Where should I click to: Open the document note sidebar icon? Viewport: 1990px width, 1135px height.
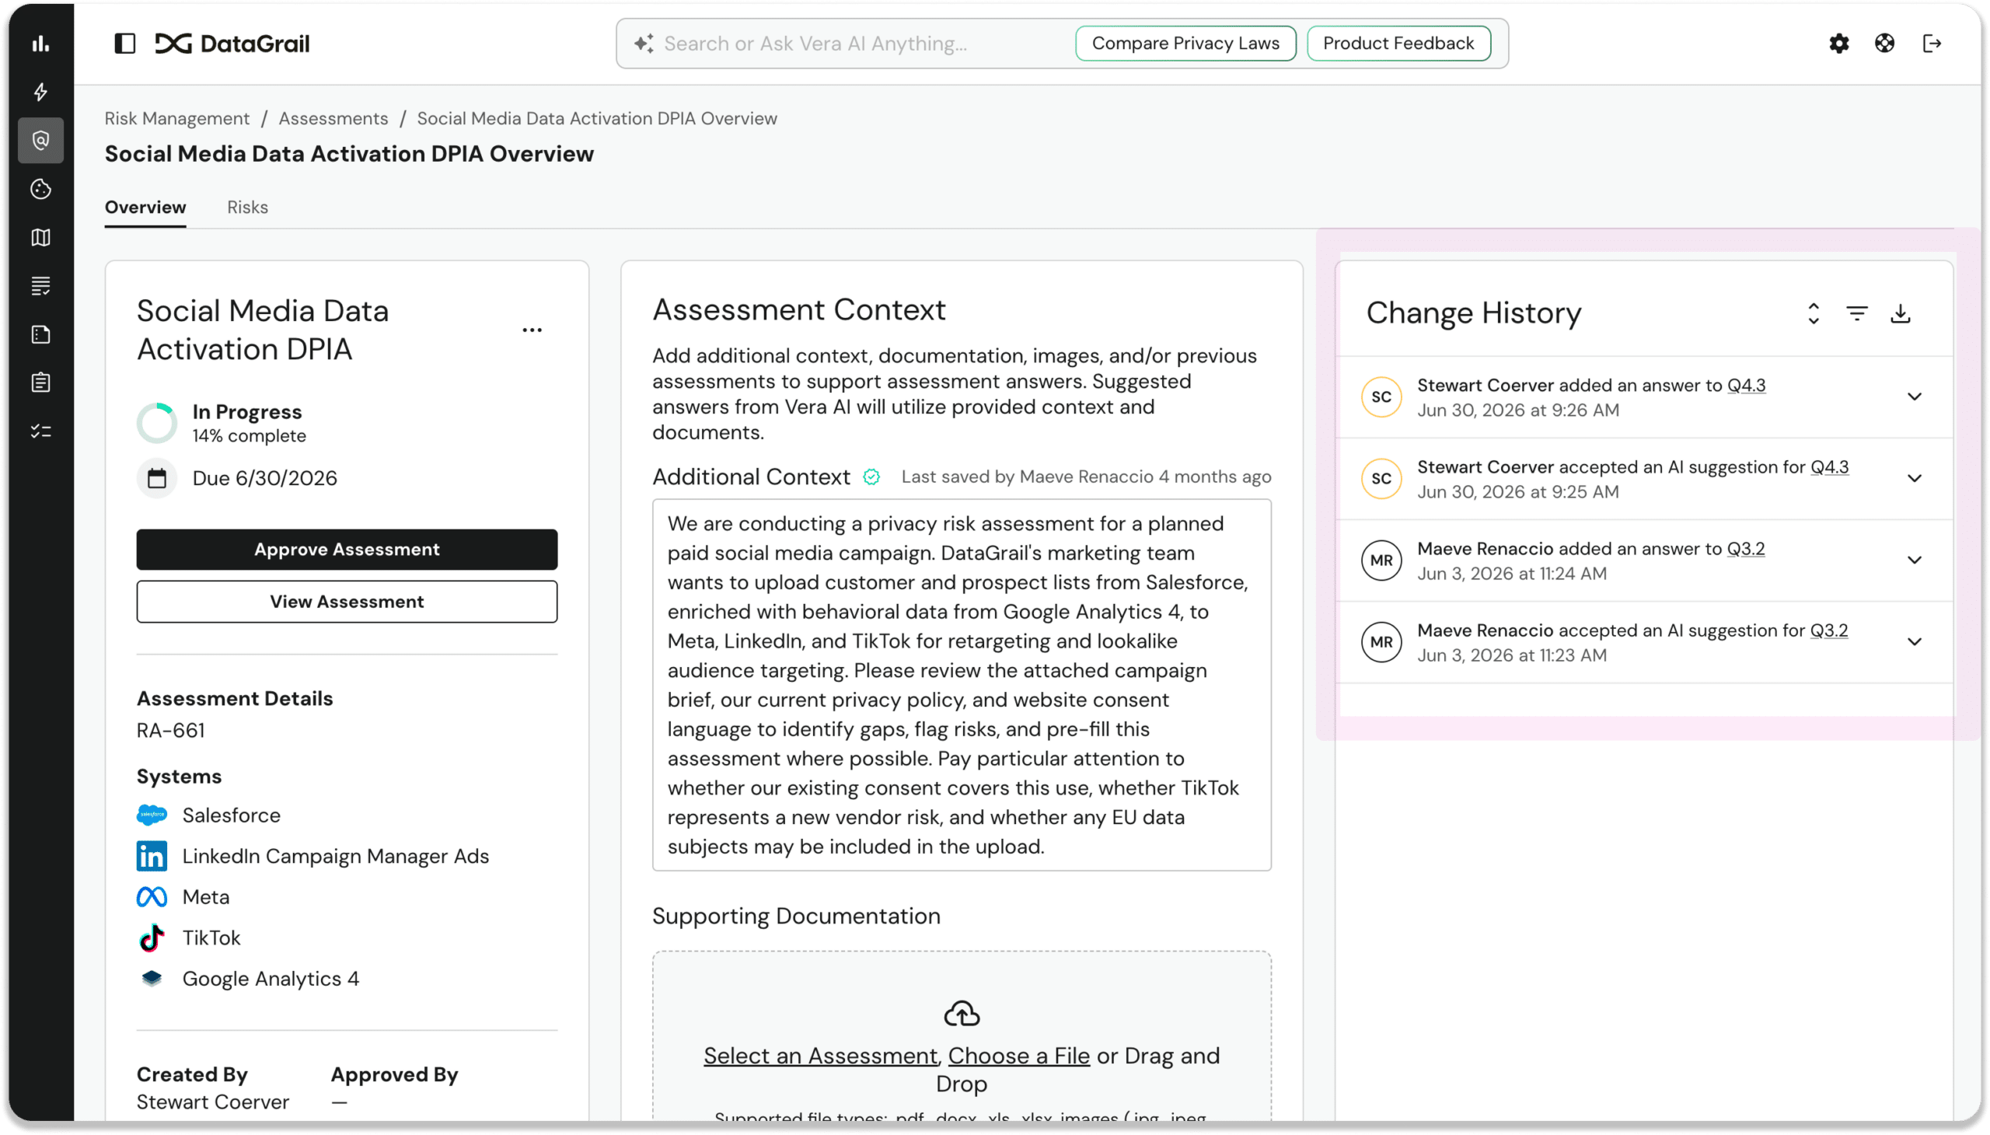pos(40,334)
